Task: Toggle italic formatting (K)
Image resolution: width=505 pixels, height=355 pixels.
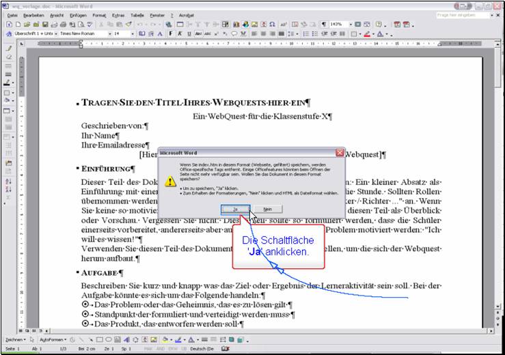Action: click(180, 33)
